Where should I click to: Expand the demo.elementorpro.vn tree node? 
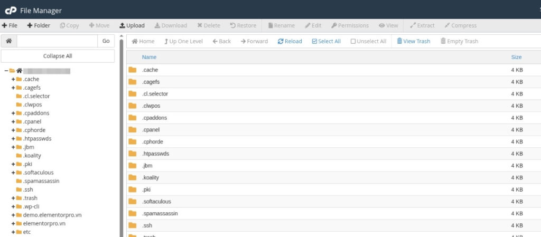point(13,215)
